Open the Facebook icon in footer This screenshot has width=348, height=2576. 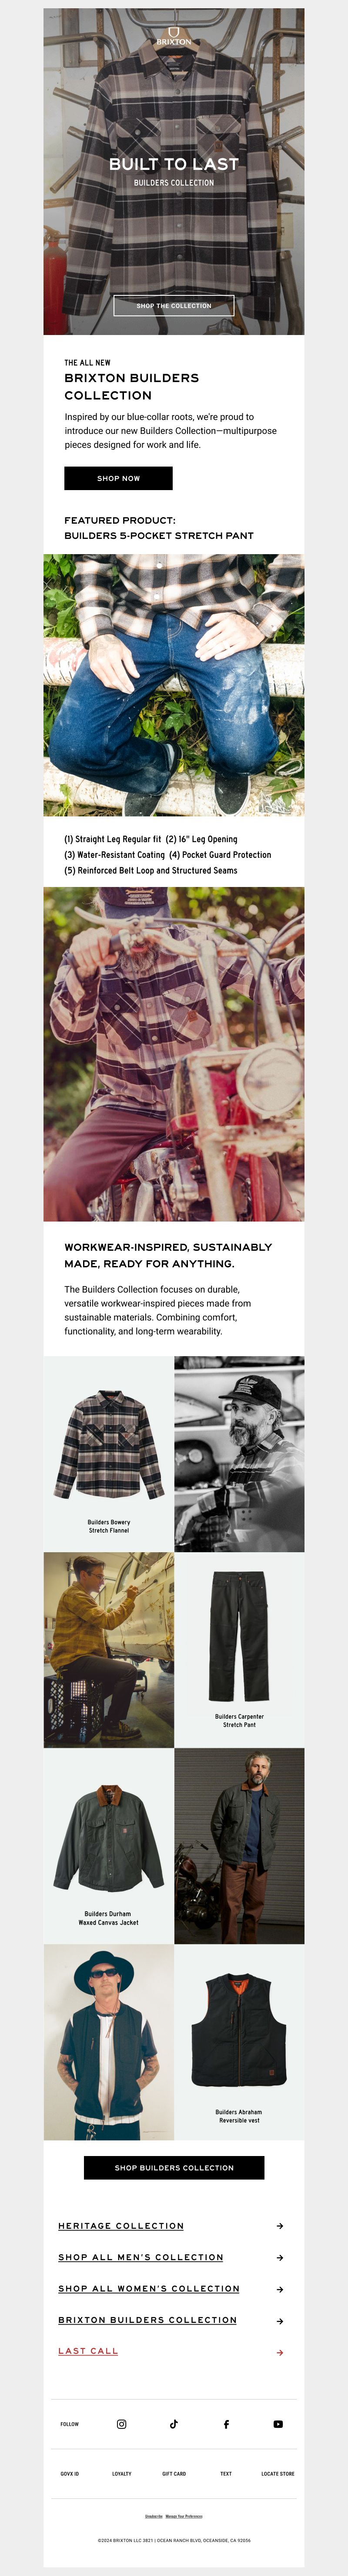226,2424
